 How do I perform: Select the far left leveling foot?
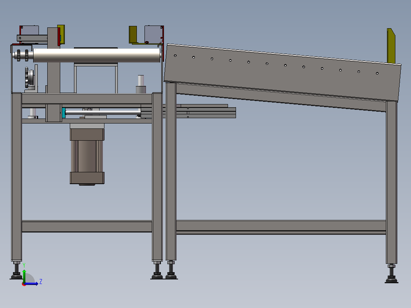pos(16,271)
